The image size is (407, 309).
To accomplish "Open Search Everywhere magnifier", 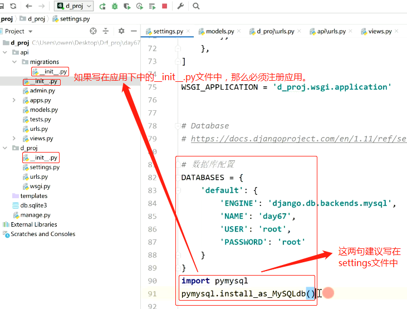I will (x=196, y=6).
